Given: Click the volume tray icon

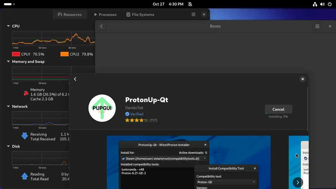Looking at the screenshot, I should [322, 4].
